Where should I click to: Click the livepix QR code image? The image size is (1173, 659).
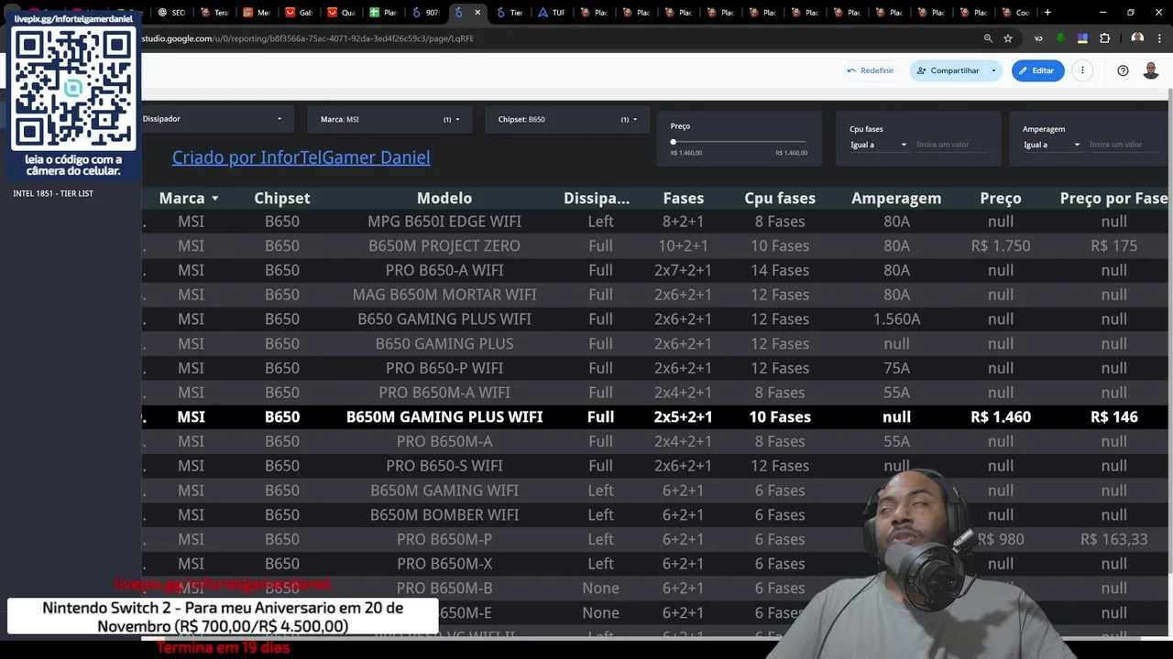72,89
